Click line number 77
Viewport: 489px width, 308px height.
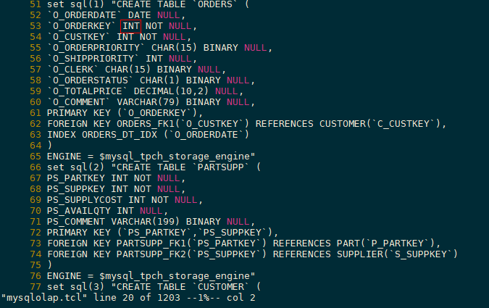point(35,287)
